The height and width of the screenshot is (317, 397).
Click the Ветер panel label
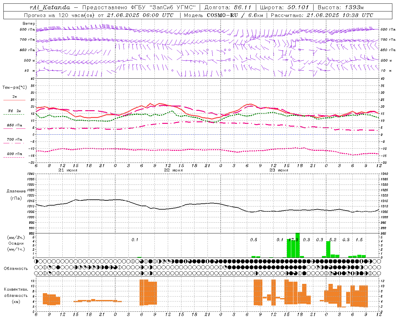(29, 24)
